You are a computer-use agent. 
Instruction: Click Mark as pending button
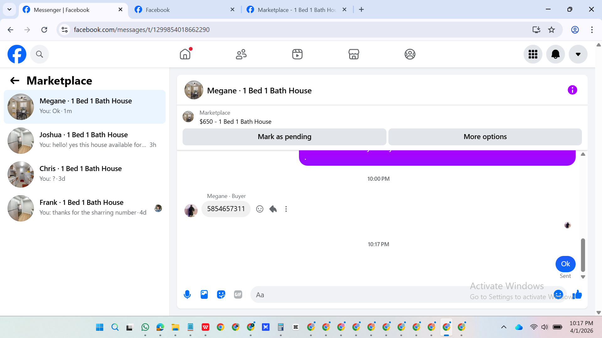click(284, 137)
